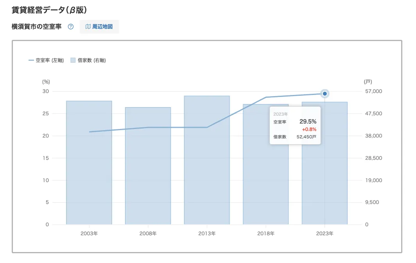Screen dimensions: 416x263
Task: Click the highlighted 2023 data point marker
Action: click(x=325, y=93)
